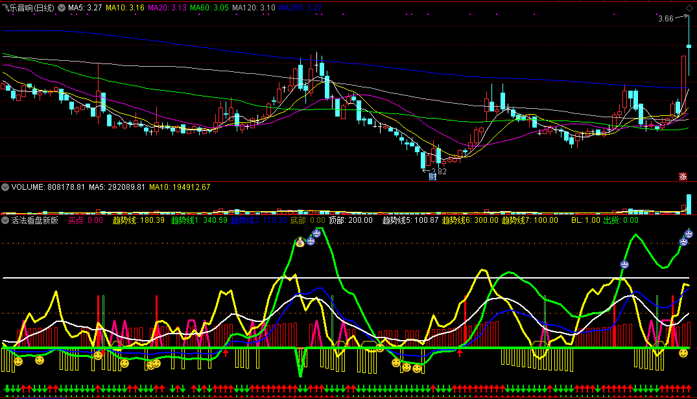This screenshot has height=399, width=697.
Task: Select the MA10: 3.16 label
Action: coord(125,8)
